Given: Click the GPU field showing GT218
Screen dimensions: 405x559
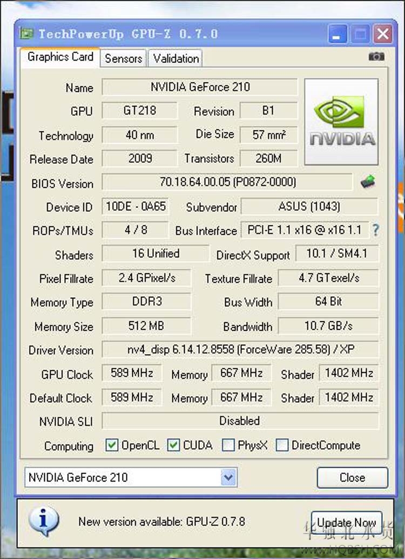Looking at the screenshot, I should coord(140,110).
